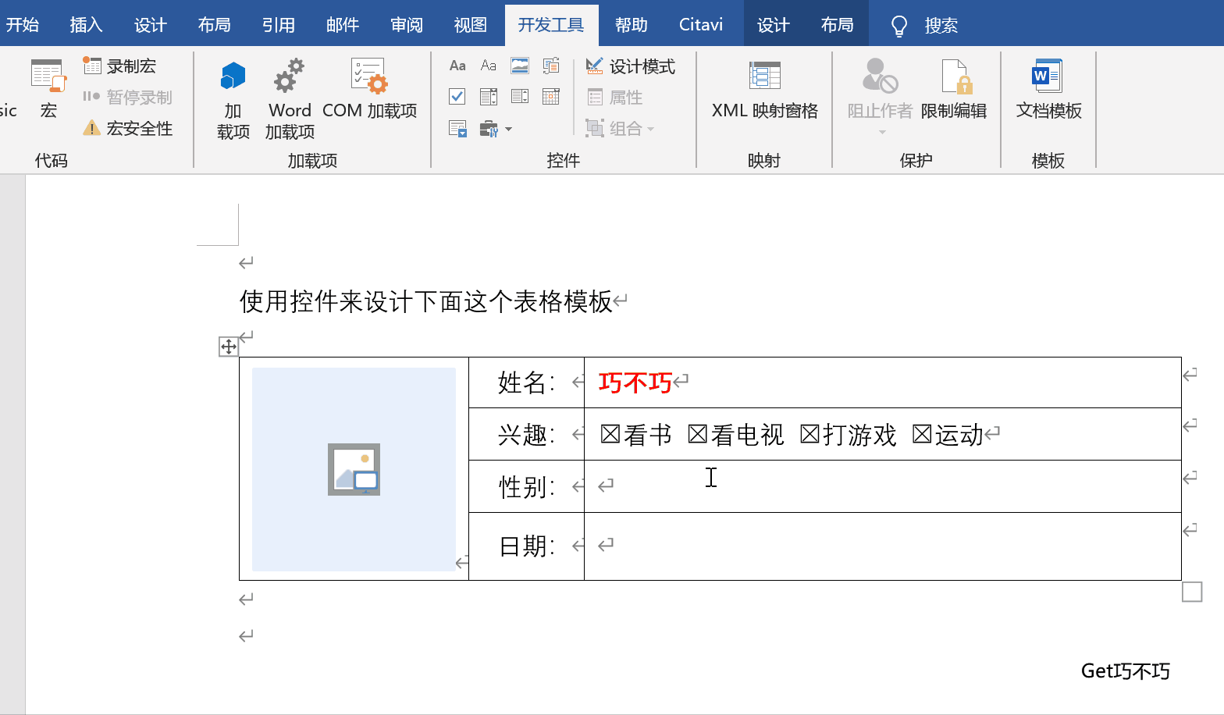The image size is (1224, 715).
Task: Insert combo box content control
Action: click(489, 97)
